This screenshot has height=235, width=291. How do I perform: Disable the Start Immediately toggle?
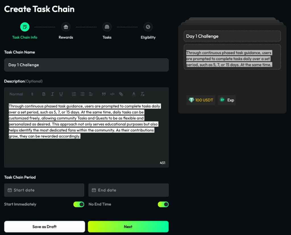pos(79,204)
